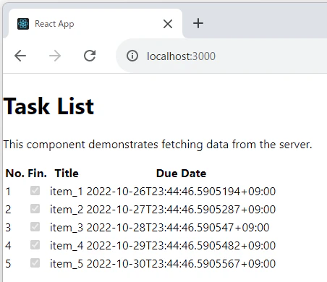Click the Title column header

[x=67, y=174]
